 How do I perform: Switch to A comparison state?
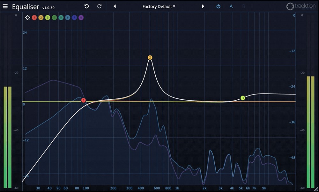click(x=231, y=6)
